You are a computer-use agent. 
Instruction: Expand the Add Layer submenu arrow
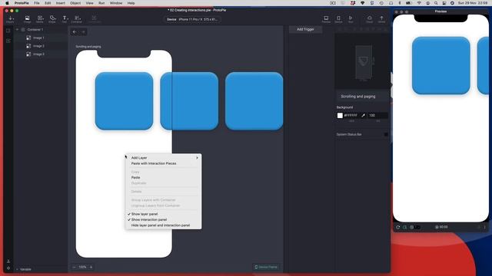click(197, 158)
